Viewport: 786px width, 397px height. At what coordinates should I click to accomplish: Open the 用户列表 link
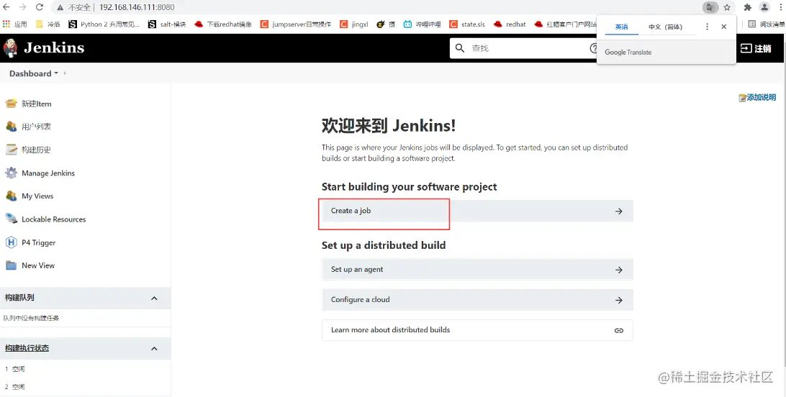(36, 127)
